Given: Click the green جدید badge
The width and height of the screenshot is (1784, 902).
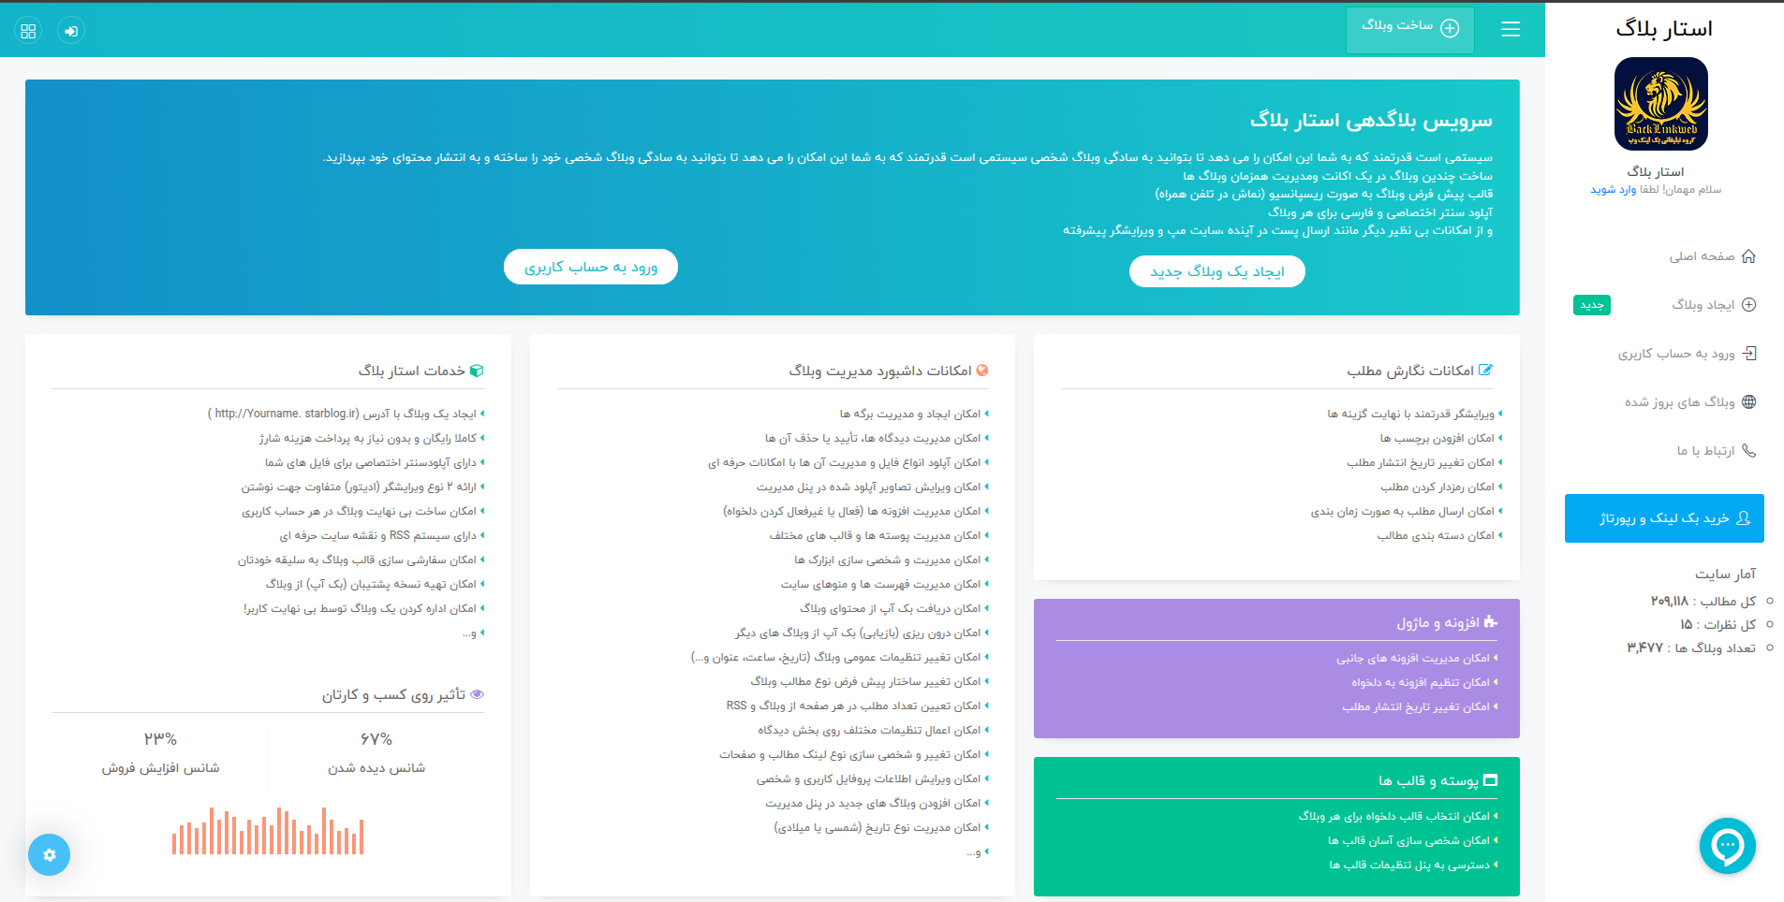Looking at the screenshot, I should (1592, 305).
